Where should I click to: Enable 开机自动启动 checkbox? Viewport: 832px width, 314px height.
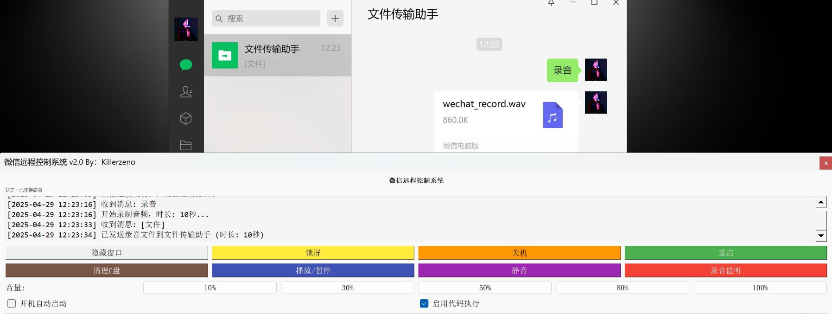12,303
